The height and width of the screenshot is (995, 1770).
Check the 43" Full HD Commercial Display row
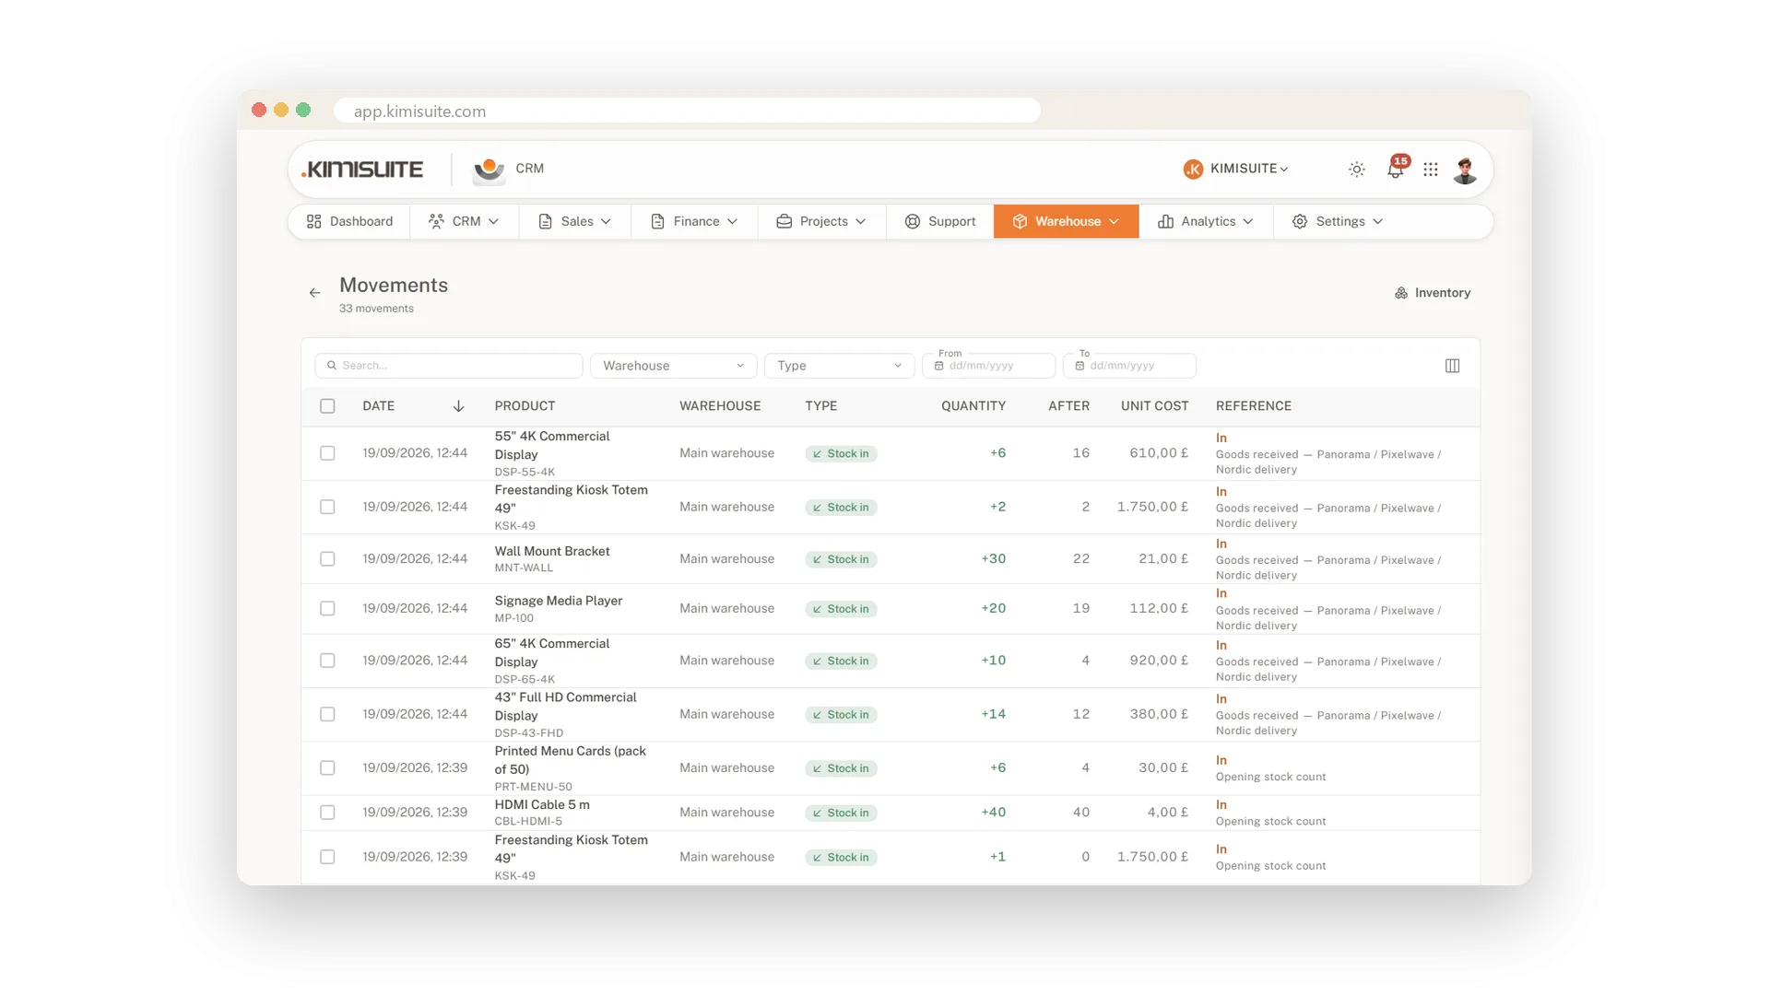coord(327,714)
